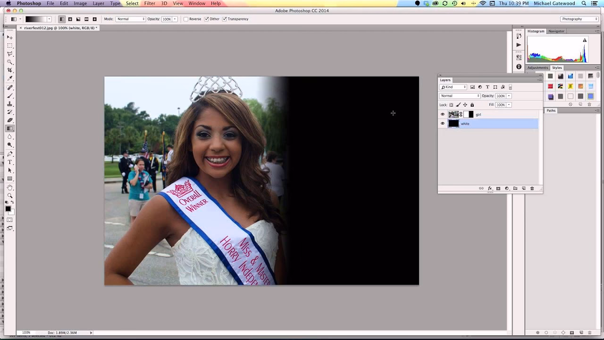Select the Type tool
This screenshot has height=340, width=604.
tap(10, 162)
